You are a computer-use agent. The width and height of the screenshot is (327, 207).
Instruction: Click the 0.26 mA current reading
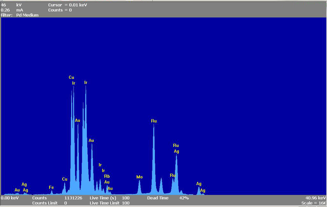tap(11, 10)
